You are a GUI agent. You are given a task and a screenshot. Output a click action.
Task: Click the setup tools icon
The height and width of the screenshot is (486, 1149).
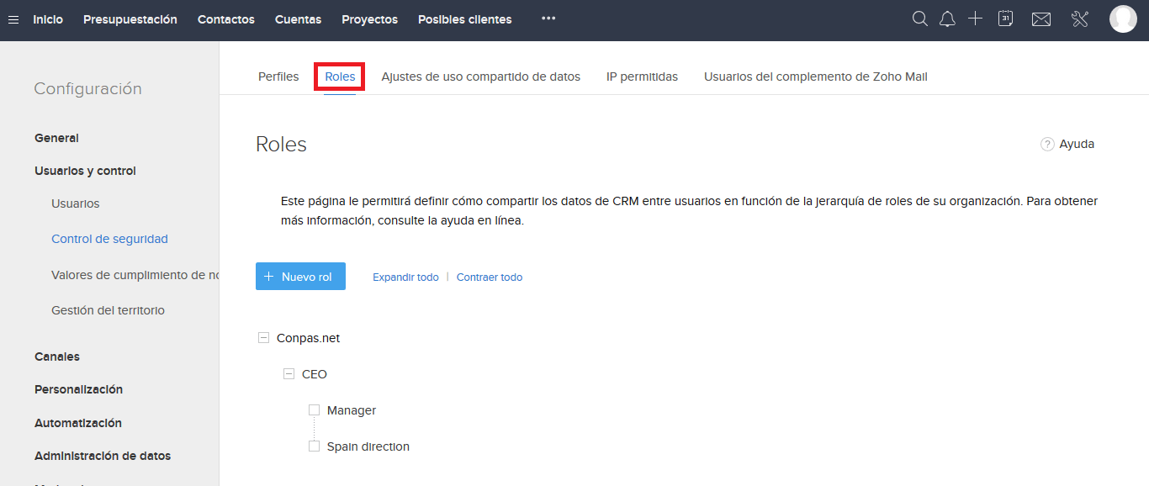tap(1079, 18)
